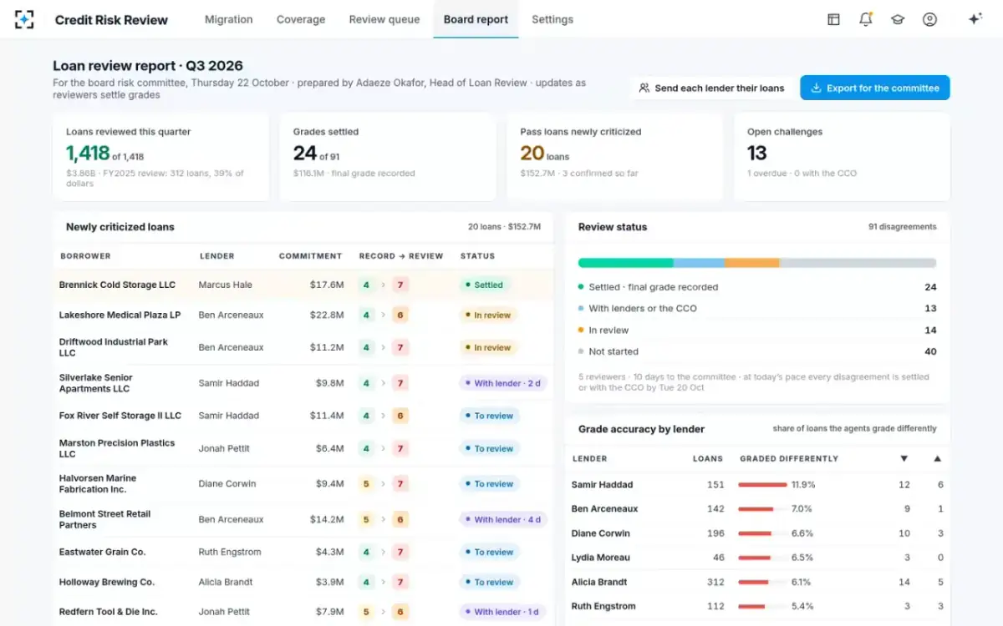This screenshot has height=626, width=1003.
Task: Select Driftwood Industrial Park LLC borrower
Action: coord(114,347)
